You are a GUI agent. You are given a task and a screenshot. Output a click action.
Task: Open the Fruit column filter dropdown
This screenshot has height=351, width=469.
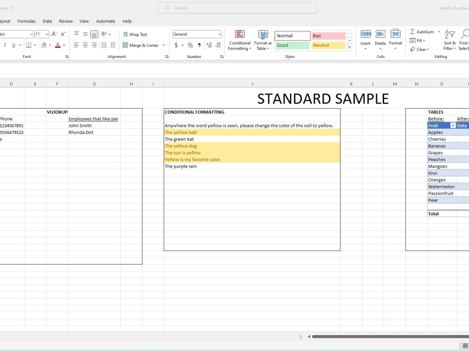(454, 125)
